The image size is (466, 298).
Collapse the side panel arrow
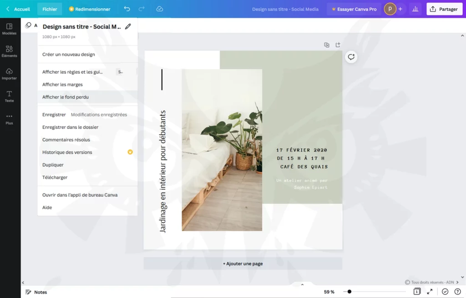(x=23, y=283)
